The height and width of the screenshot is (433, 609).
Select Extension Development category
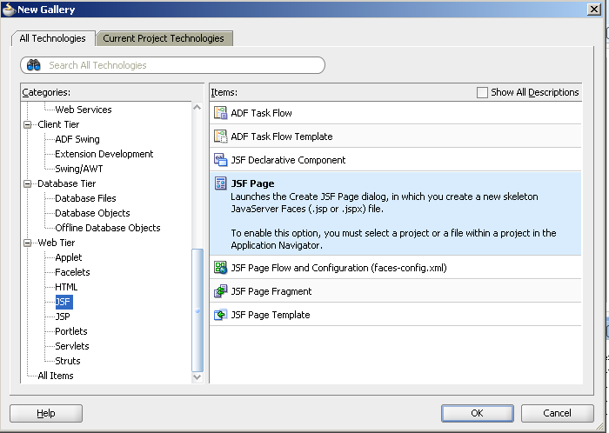[x=104, y=154]
